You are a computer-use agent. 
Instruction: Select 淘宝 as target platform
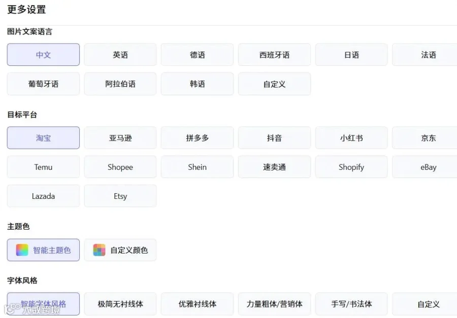click(x=43, y=138)
